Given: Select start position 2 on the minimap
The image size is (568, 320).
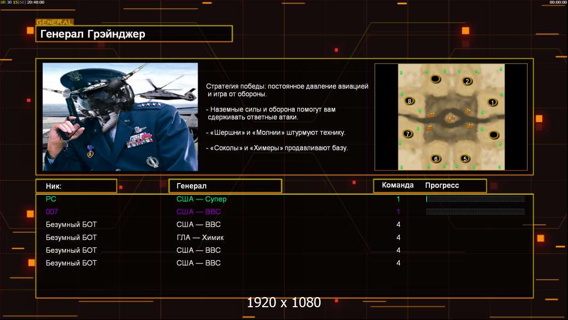Looking at the screenshot, I should (x=467, y=81).
